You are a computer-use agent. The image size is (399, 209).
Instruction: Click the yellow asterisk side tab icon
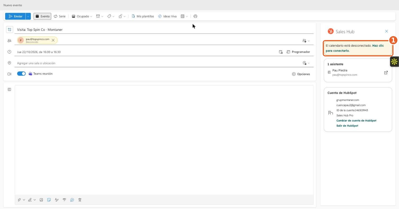coord(394,62)
